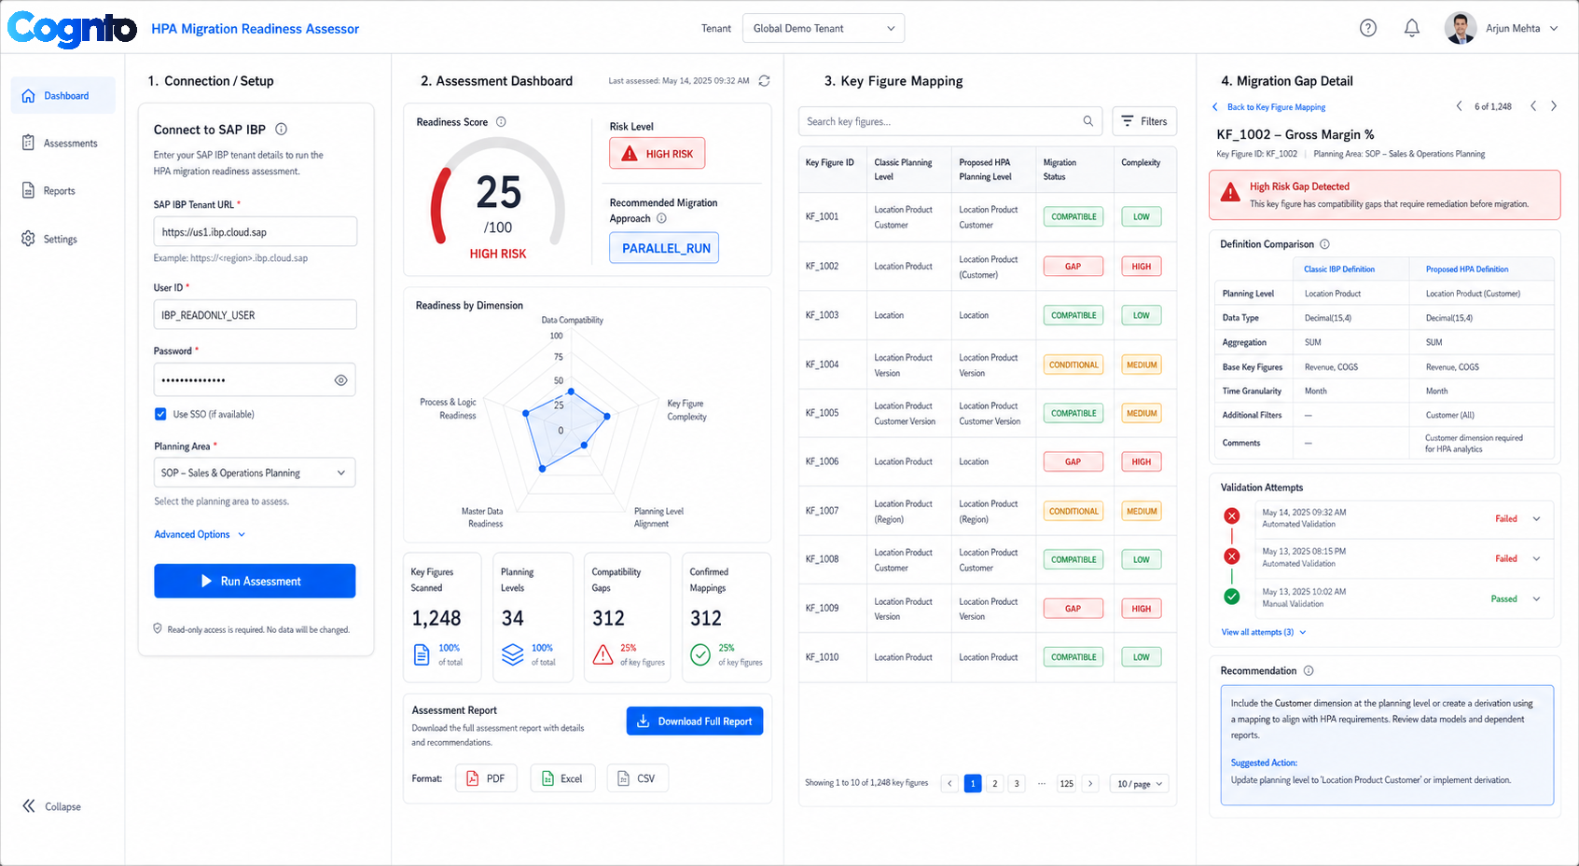Go to previous gap detail with left arrow
Image resolution: width=1579 pixels, height=866 pixels.
tap(1533, 106)
